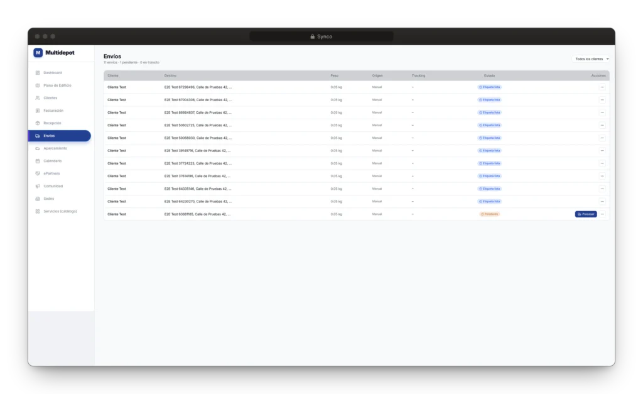Click Procesar for the pending shipment
The width and height of the screenshot is (643, 394).
coord(586,214)
